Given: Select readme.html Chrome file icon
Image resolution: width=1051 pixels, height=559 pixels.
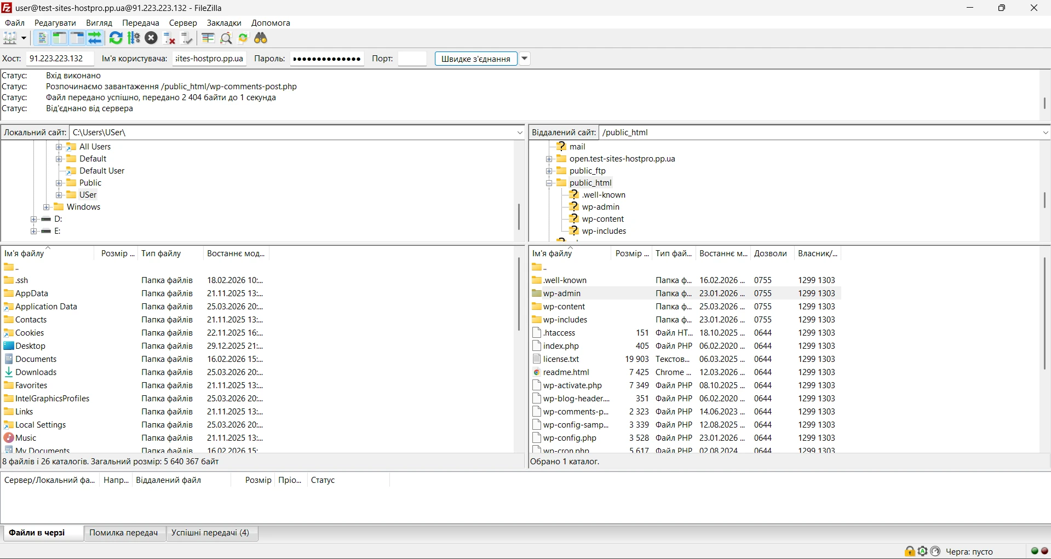Looking at the screenshot, I should point(537,372).
